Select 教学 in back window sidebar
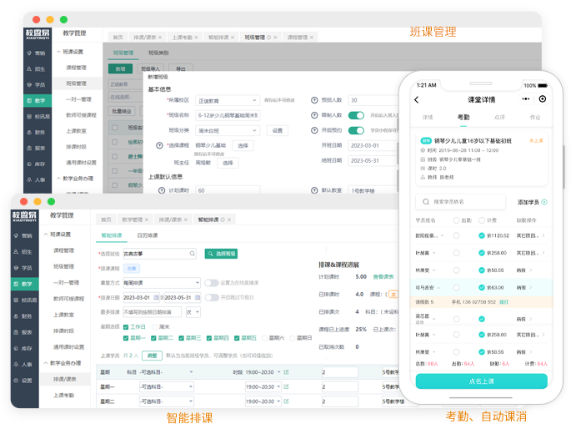This screenshot has width=571, height=429. point(37,101)
